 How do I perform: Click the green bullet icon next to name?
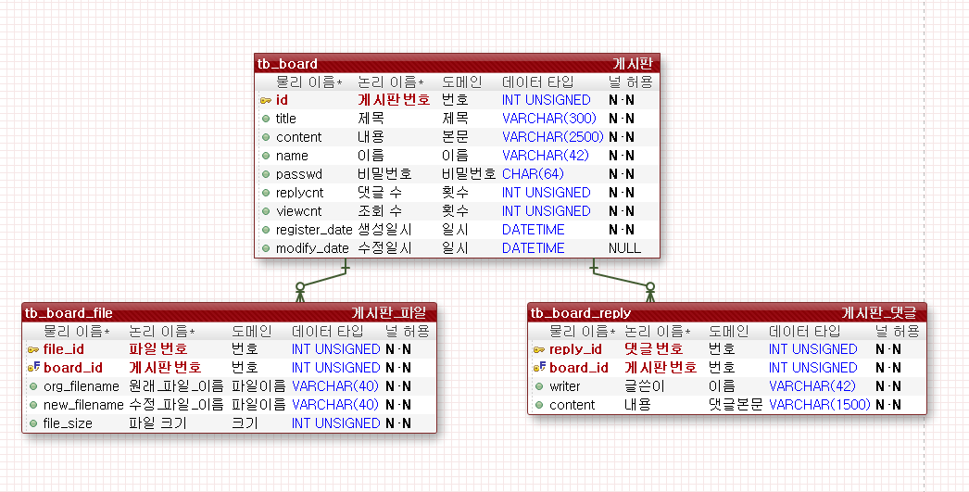click(x=266, y=156)
